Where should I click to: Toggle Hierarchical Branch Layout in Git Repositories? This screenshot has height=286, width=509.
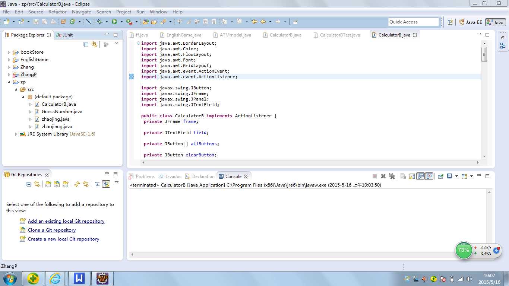point(97,184)
